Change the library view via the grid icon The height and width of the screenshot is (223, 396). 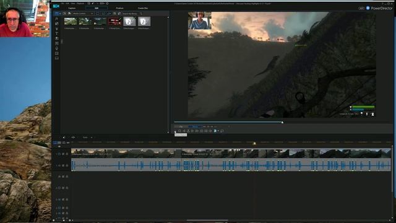(x=114, y=14)
